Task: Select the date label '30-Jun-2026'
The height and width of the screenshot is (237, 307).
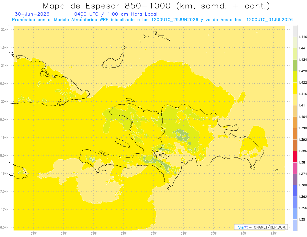Action: click(x=32, y=14)
